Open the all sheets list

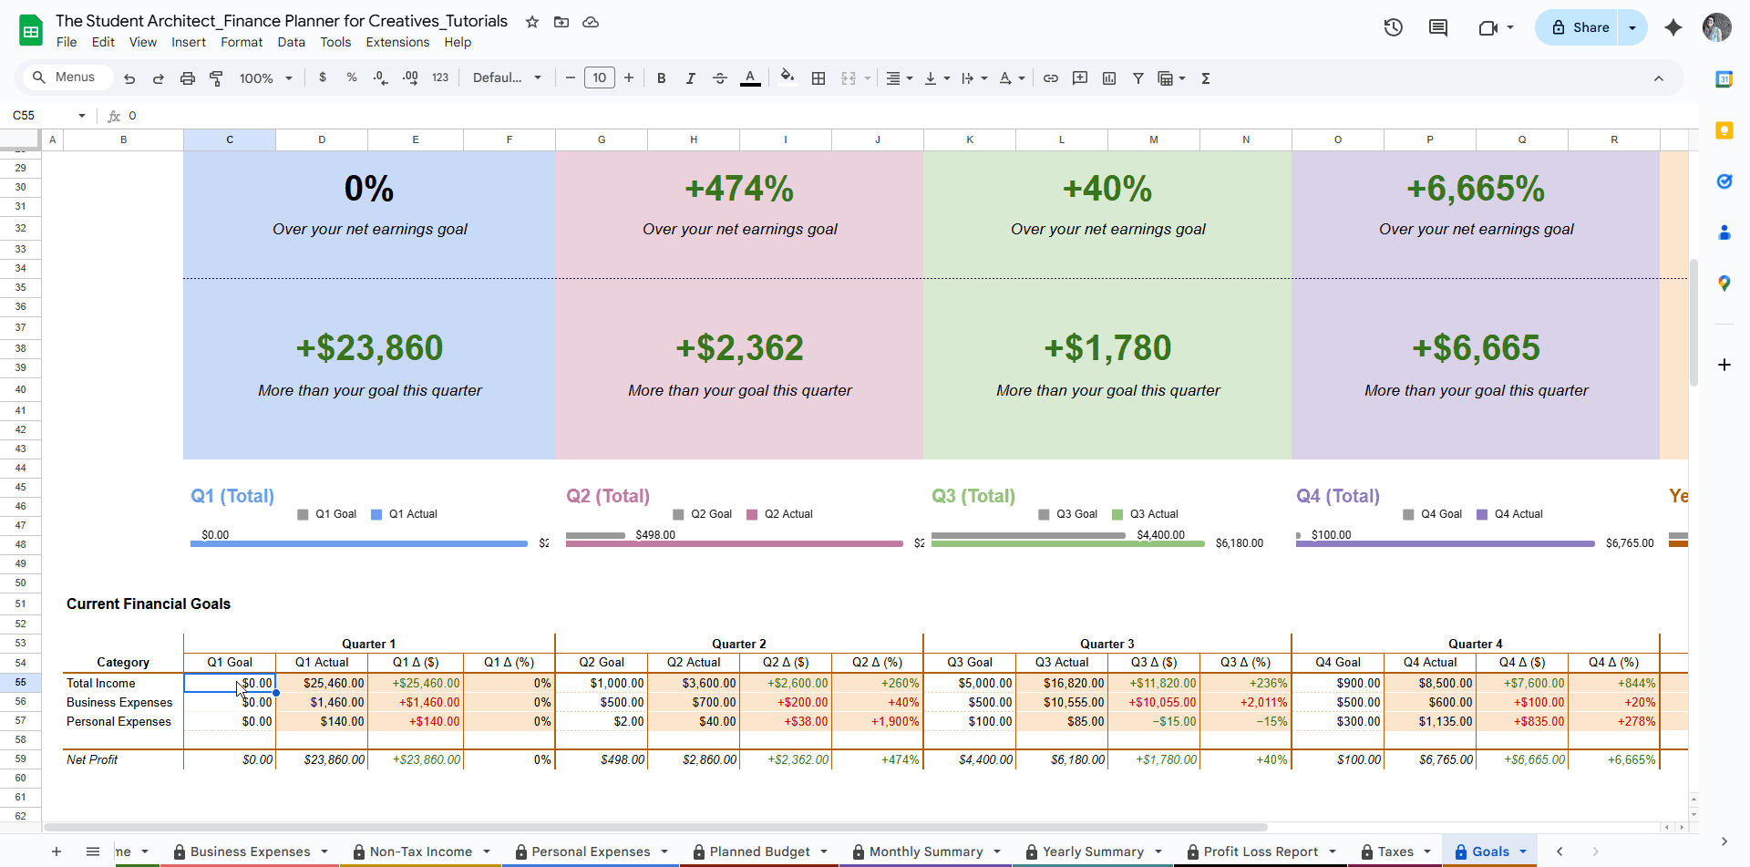[93, 852]
